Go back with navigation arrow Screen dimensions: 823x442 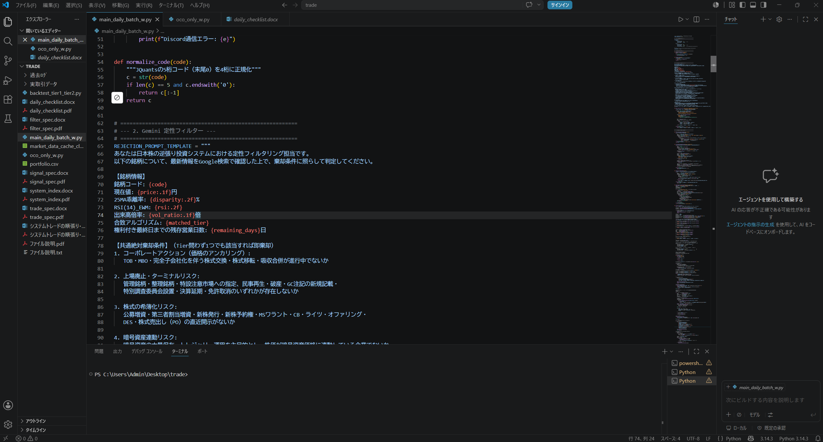pyautogui.click(x=284, y=5)
